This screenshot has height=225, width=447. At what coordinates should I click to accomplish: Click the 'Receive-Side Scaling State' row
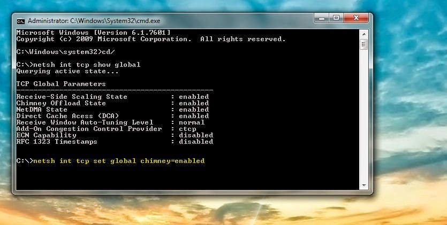pyautogui.click(x=112, y=97)
